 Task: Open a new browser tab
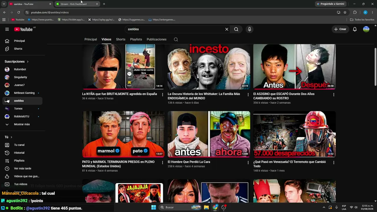point(104,4)
